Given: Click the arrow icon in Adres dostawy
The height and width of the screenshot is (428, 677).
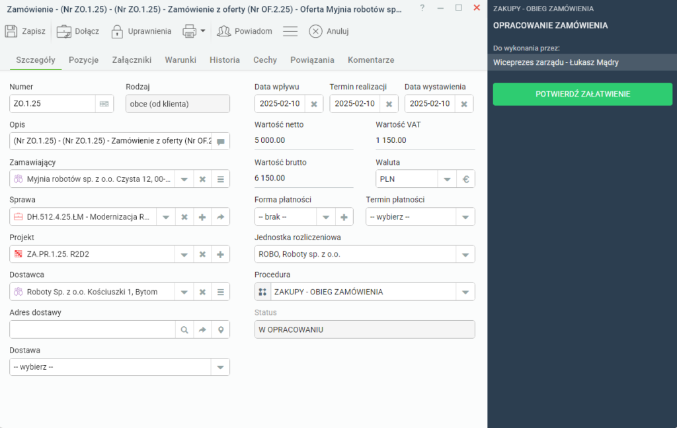Looking at the screenshot, I should (202, 330).
